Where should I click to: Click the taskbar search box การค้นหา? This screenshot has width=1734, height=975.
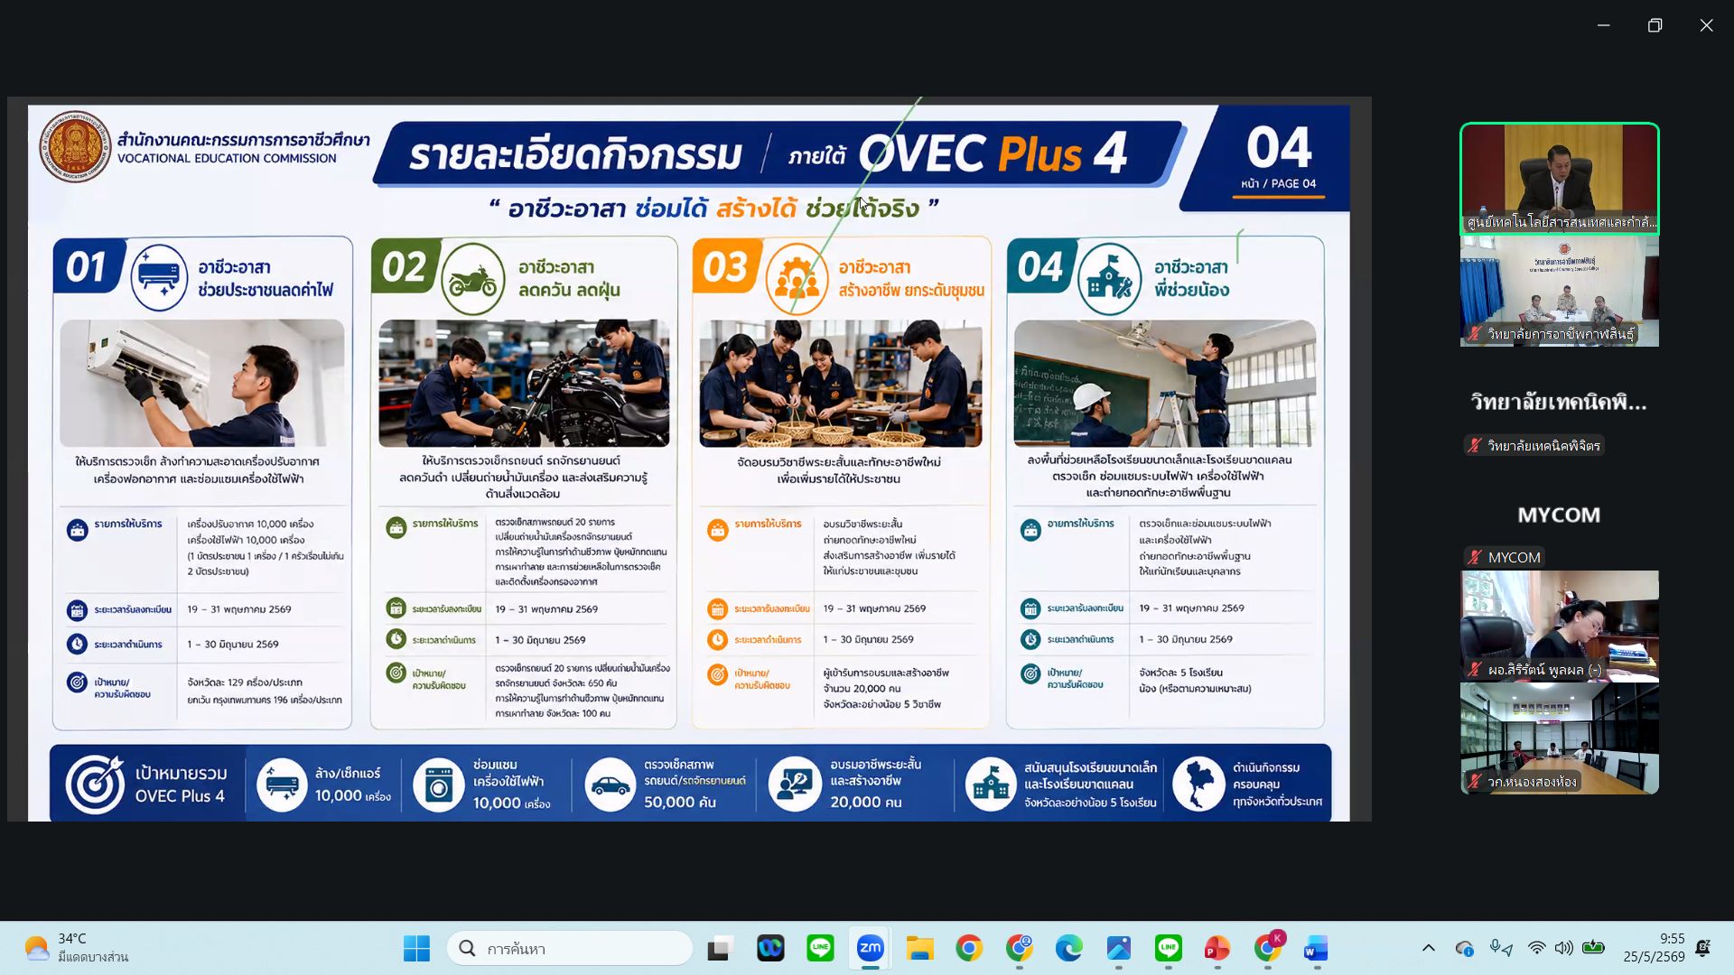570,948
